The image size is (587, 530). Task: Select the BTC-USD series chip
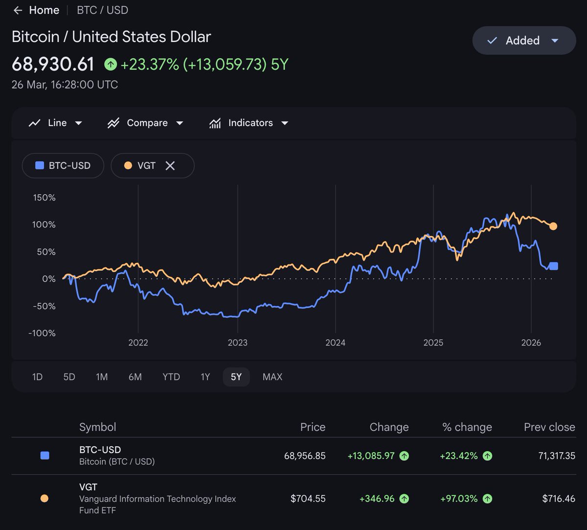point(63,166)
